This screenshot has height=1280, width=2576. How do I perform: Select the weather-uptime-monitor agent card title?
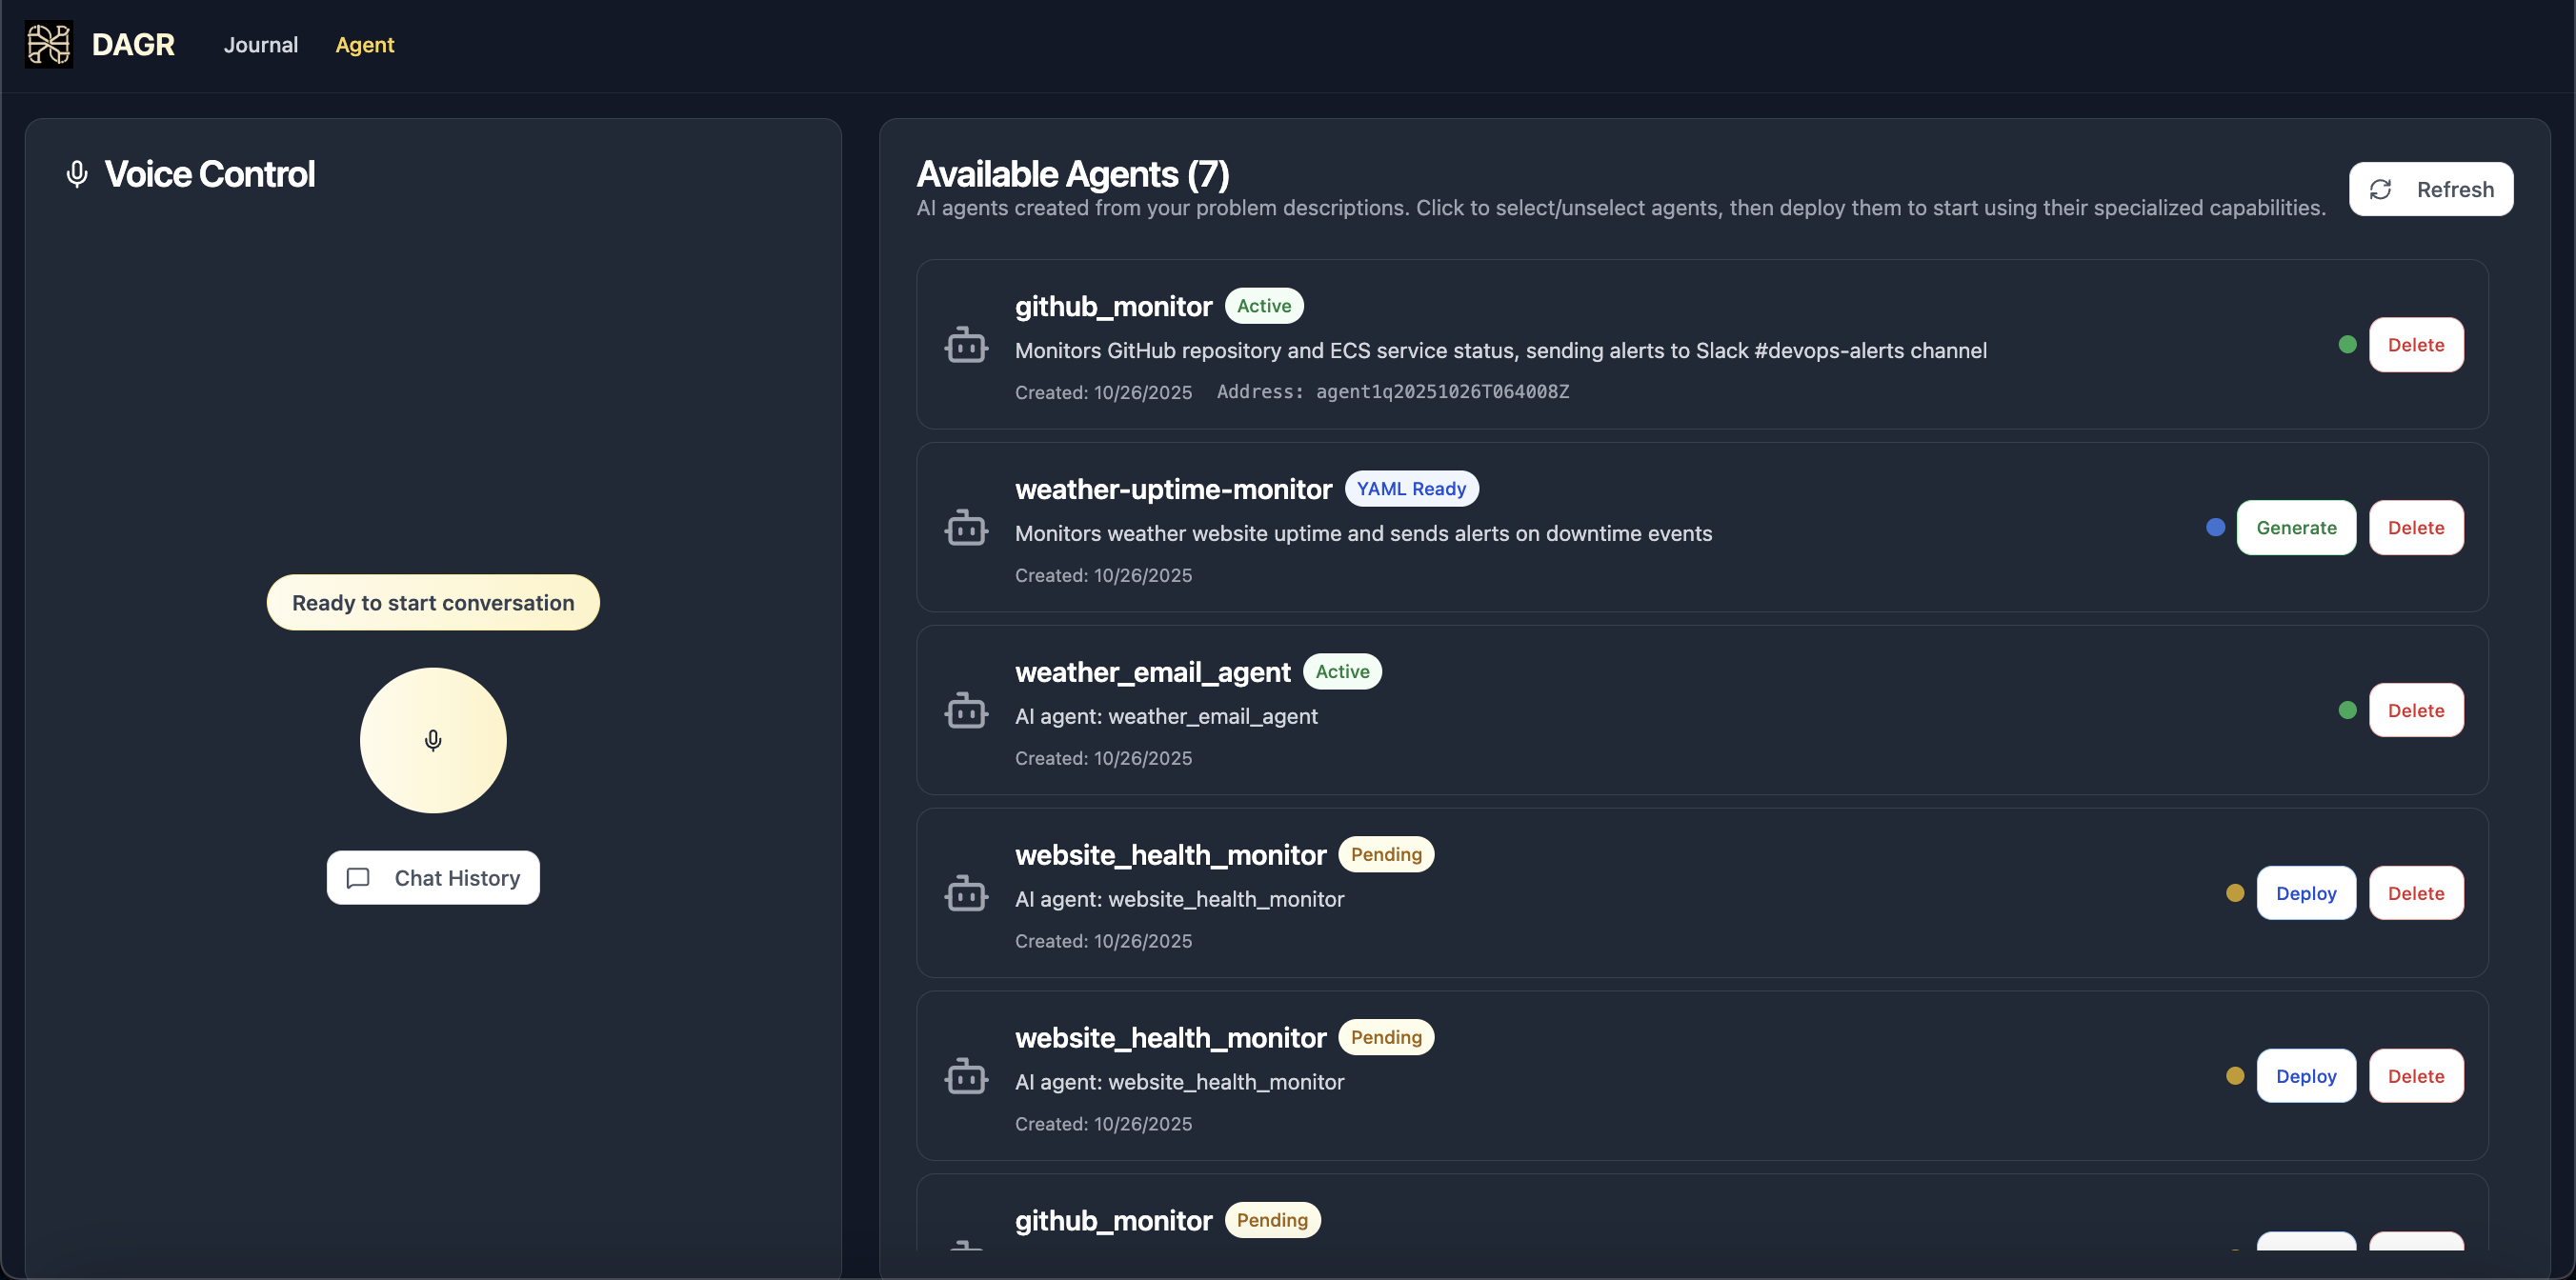(1173, 489)
